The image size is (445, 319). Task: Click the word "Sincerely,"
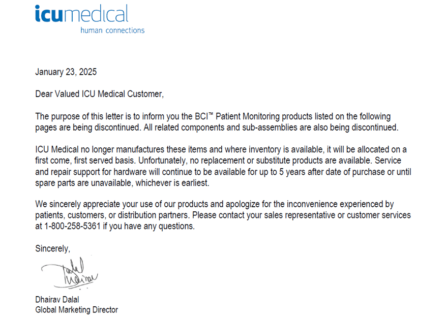tap(52, 248)
